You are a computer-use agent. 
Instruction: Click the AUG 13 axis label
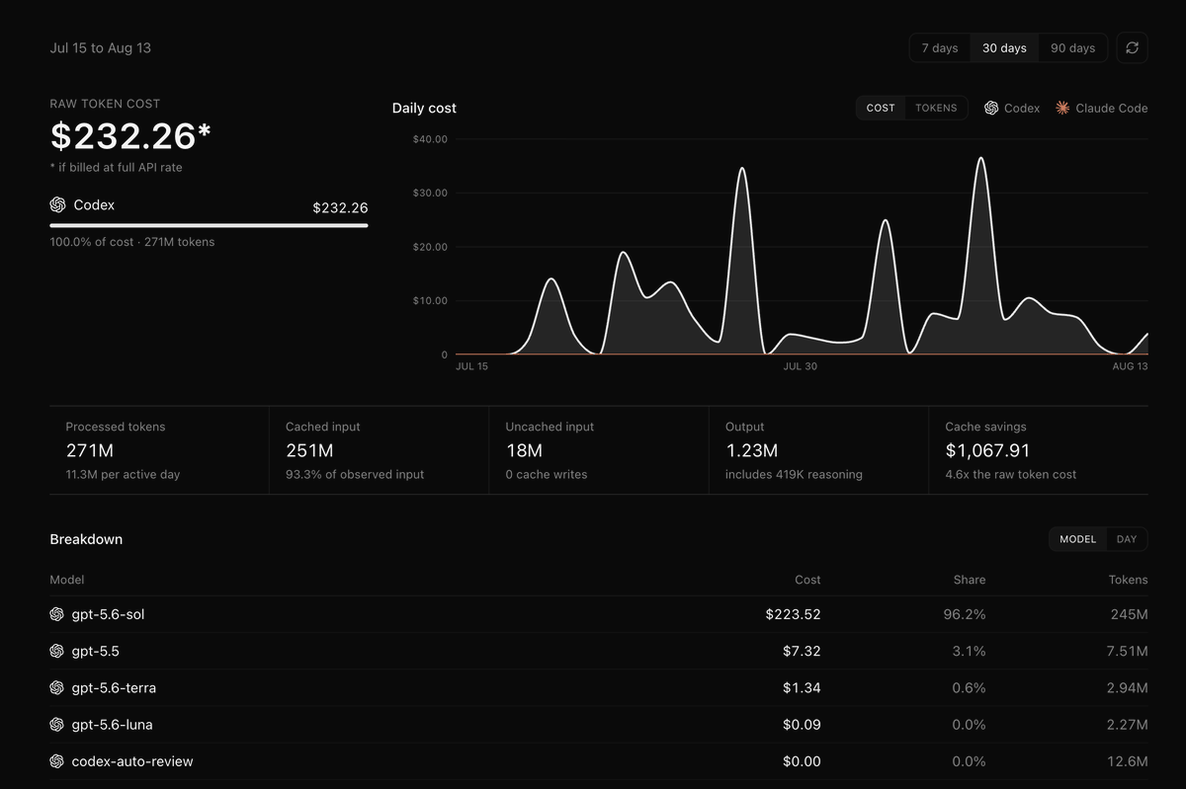click(x=1130, y=366)
